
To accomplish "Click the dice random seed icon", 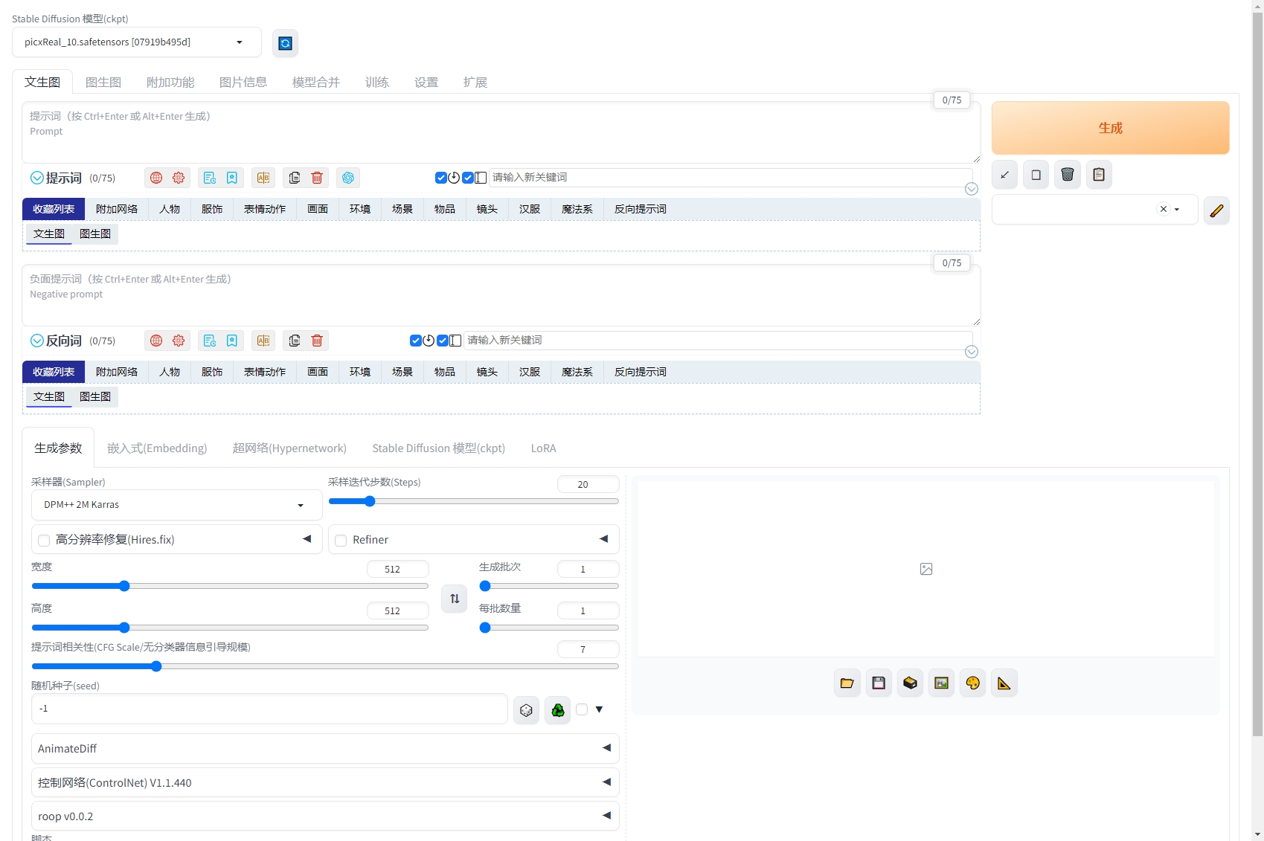I will pos(526,710).
